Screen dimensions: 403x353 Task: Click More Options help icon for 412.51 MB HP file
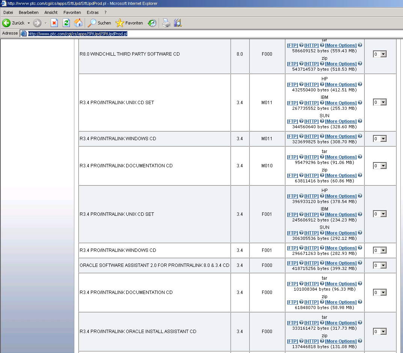pyautogui.click(x=360, y=84)
